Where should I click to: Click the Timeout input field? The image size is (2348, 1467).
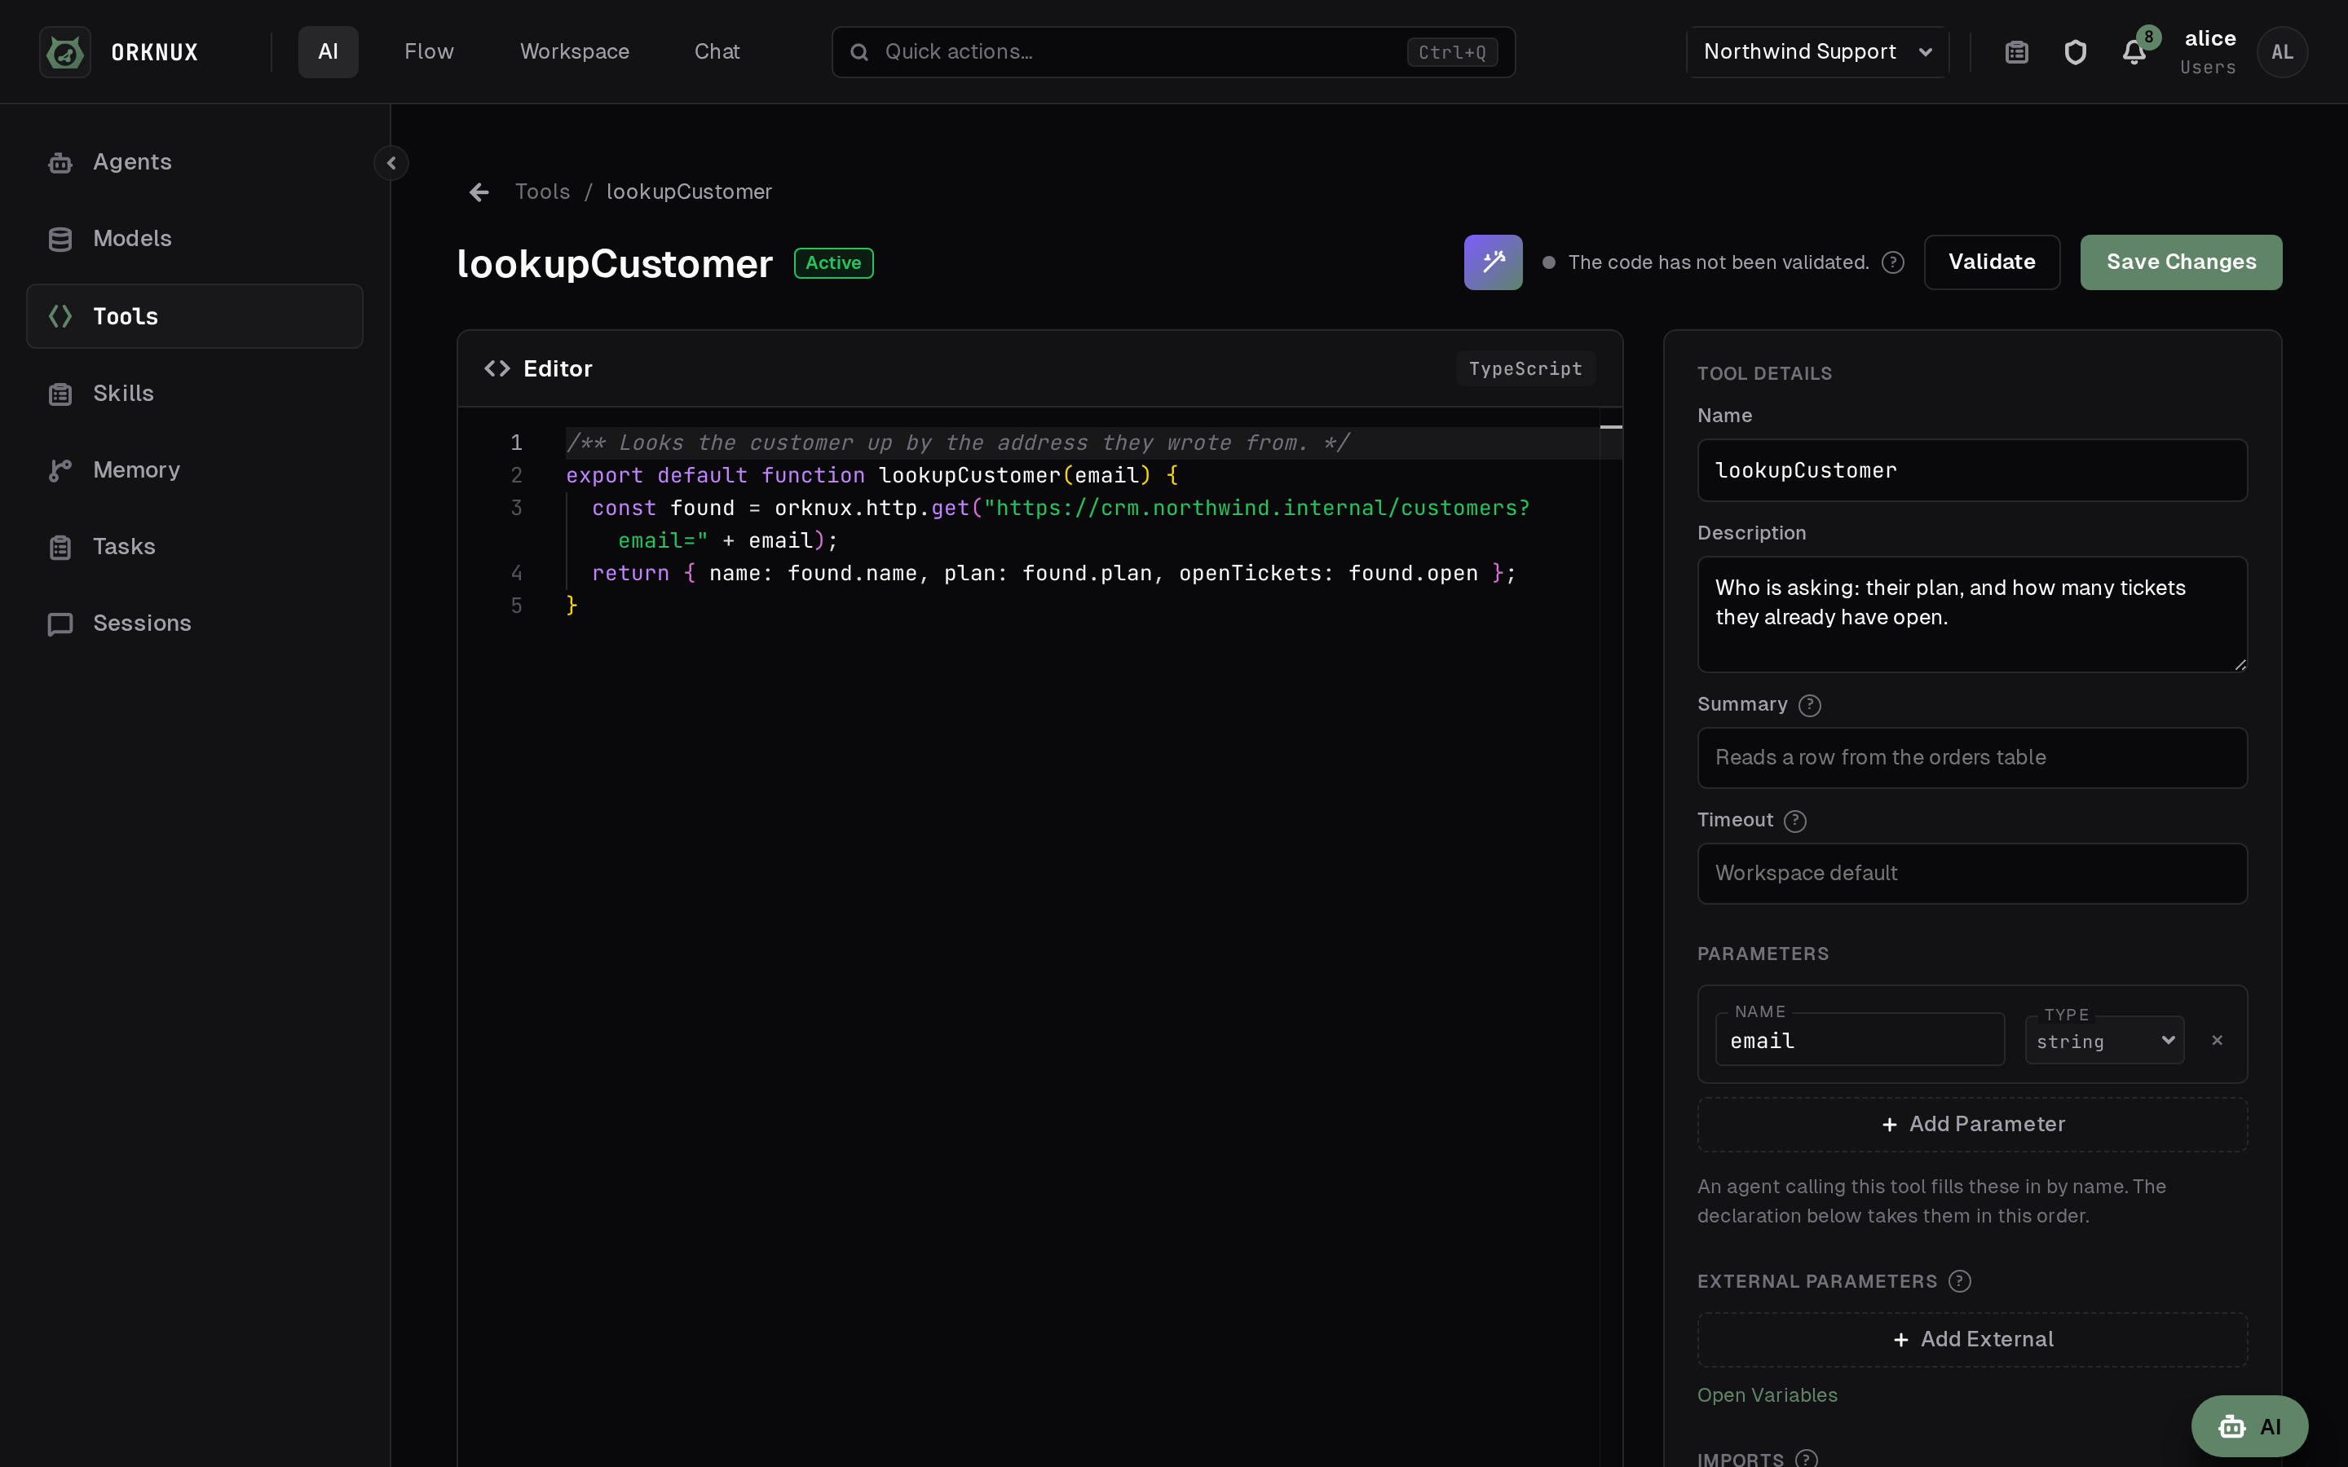pos(1972,873)
